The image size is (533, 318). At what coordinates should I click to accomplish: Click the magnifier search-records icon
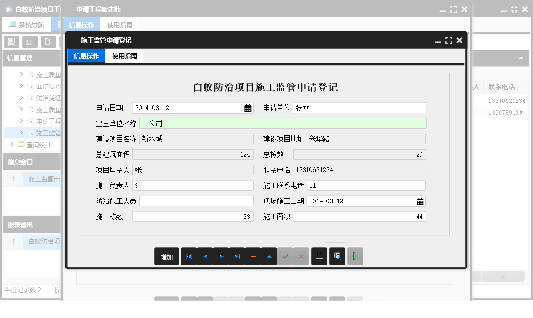tap(337, 256)
